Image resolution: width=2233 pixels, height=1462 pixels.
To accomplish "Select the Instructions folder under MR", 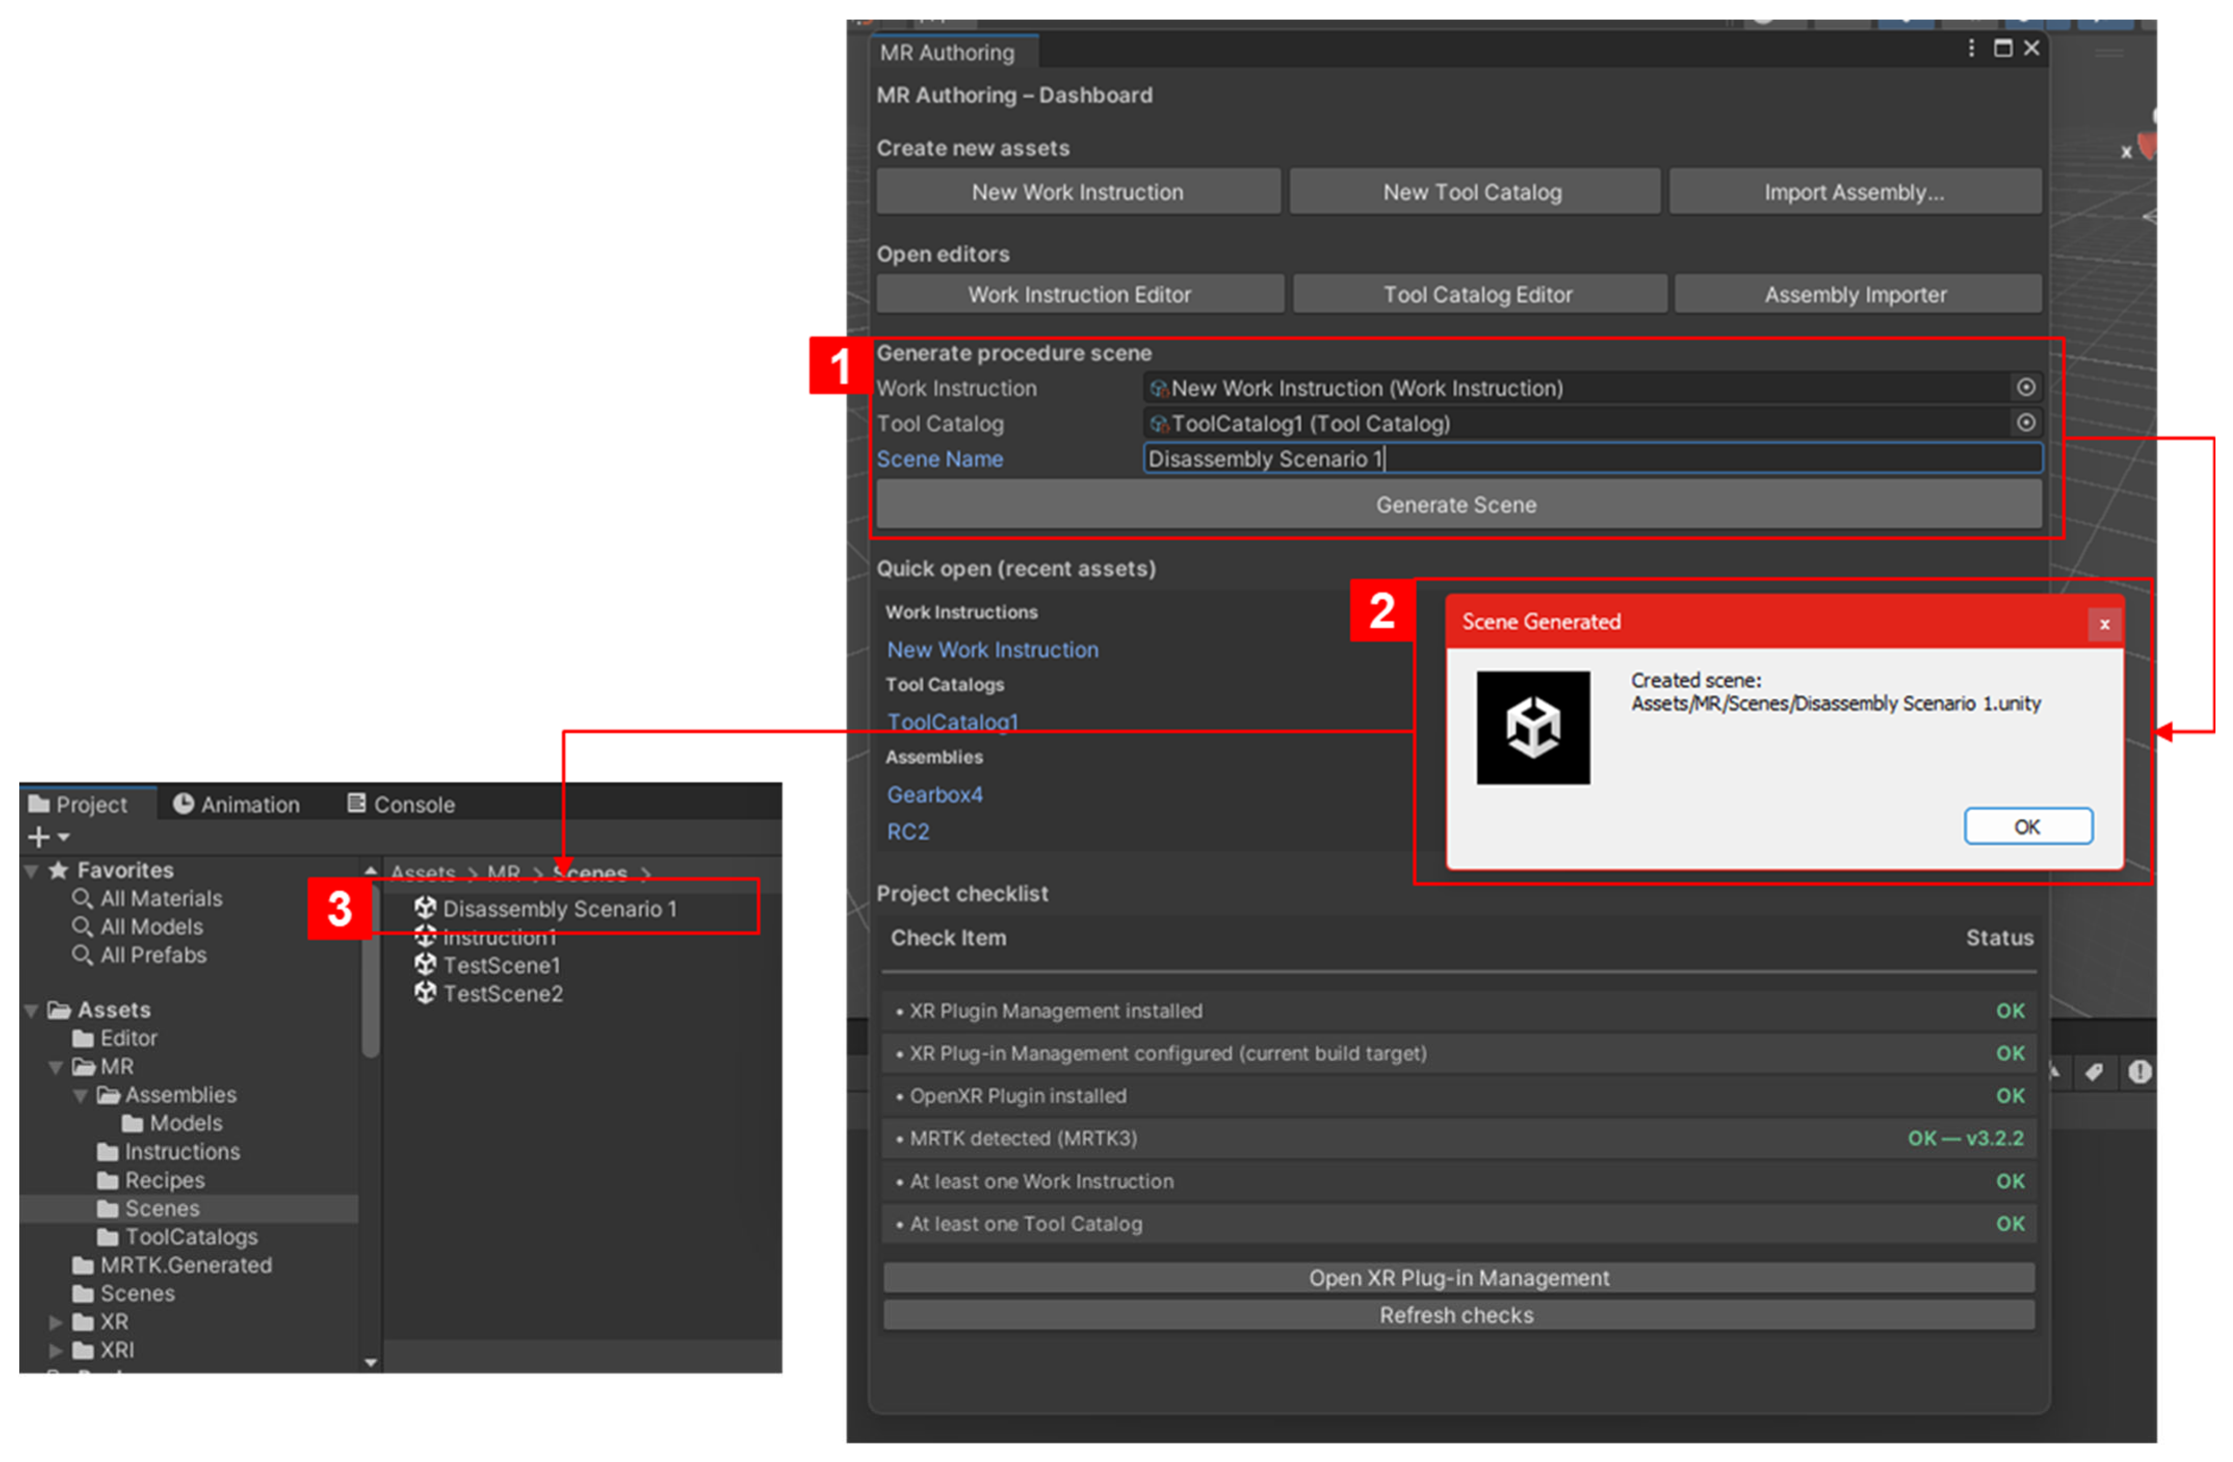I will [x=169, y=1152].
